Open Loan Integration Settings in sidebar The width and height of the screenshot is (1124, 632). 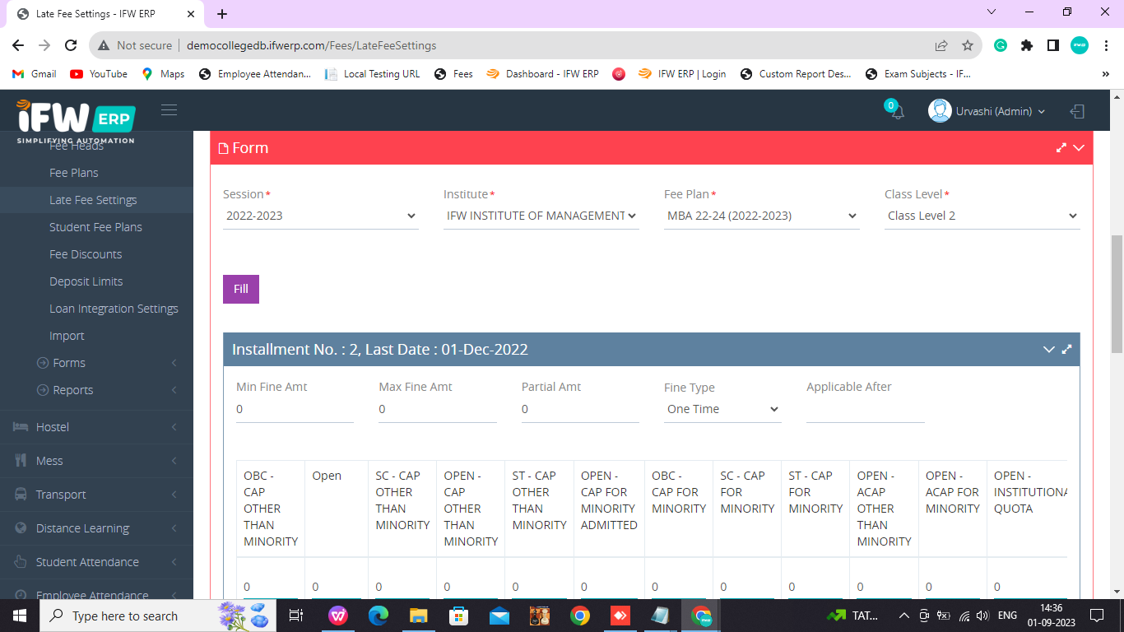click(114, 309)
